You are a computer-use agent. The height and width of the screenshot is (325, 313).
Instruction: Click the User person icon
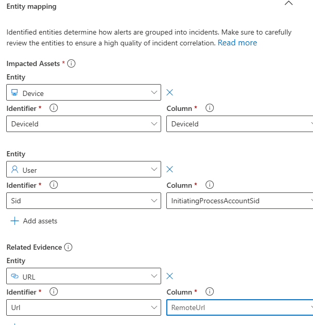(15, 169)
